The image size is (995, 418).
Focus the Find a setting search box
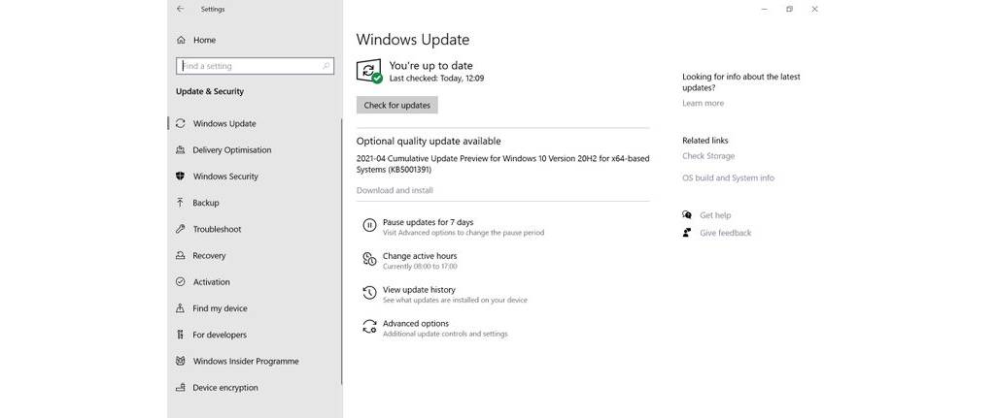[256, 66]
